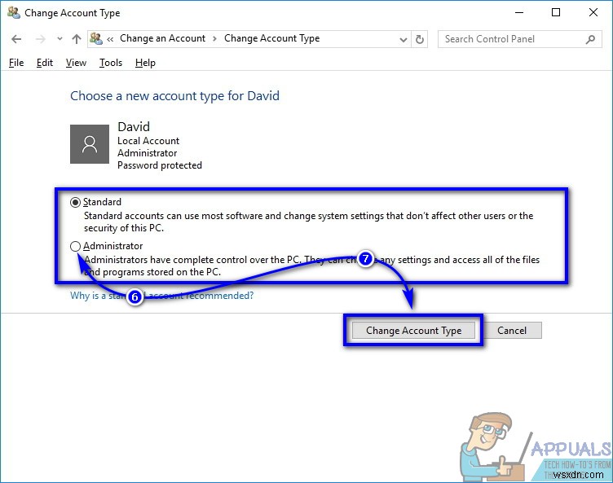The image size is (613, 483).
Task: Click the Change Account Type button
Action: 413,331
